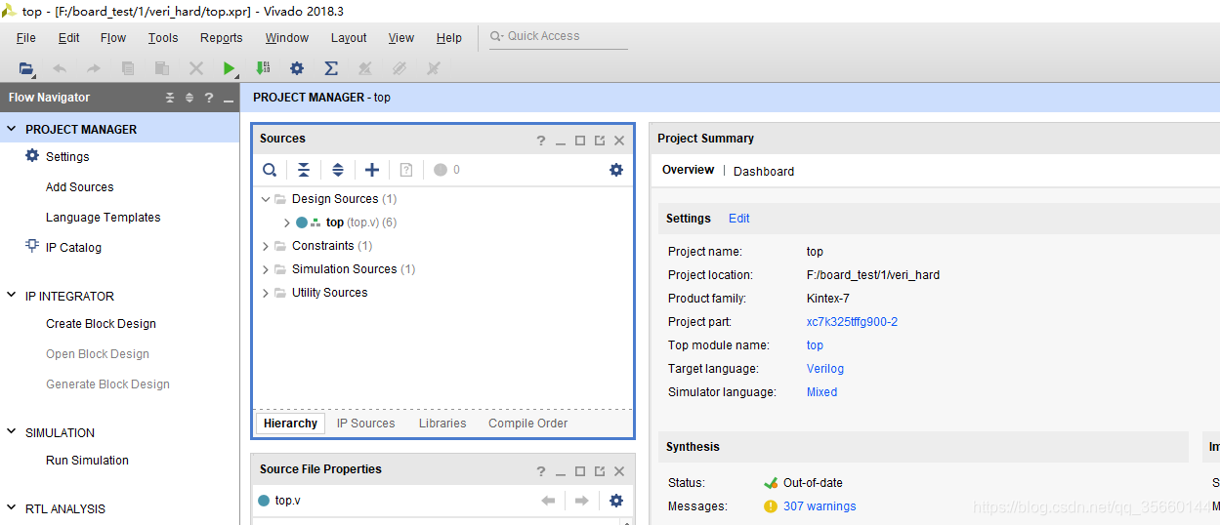This screenshot has height=525, width=1220.
Task: Expand Utility Sources tree node
Action: click(266, 293)
